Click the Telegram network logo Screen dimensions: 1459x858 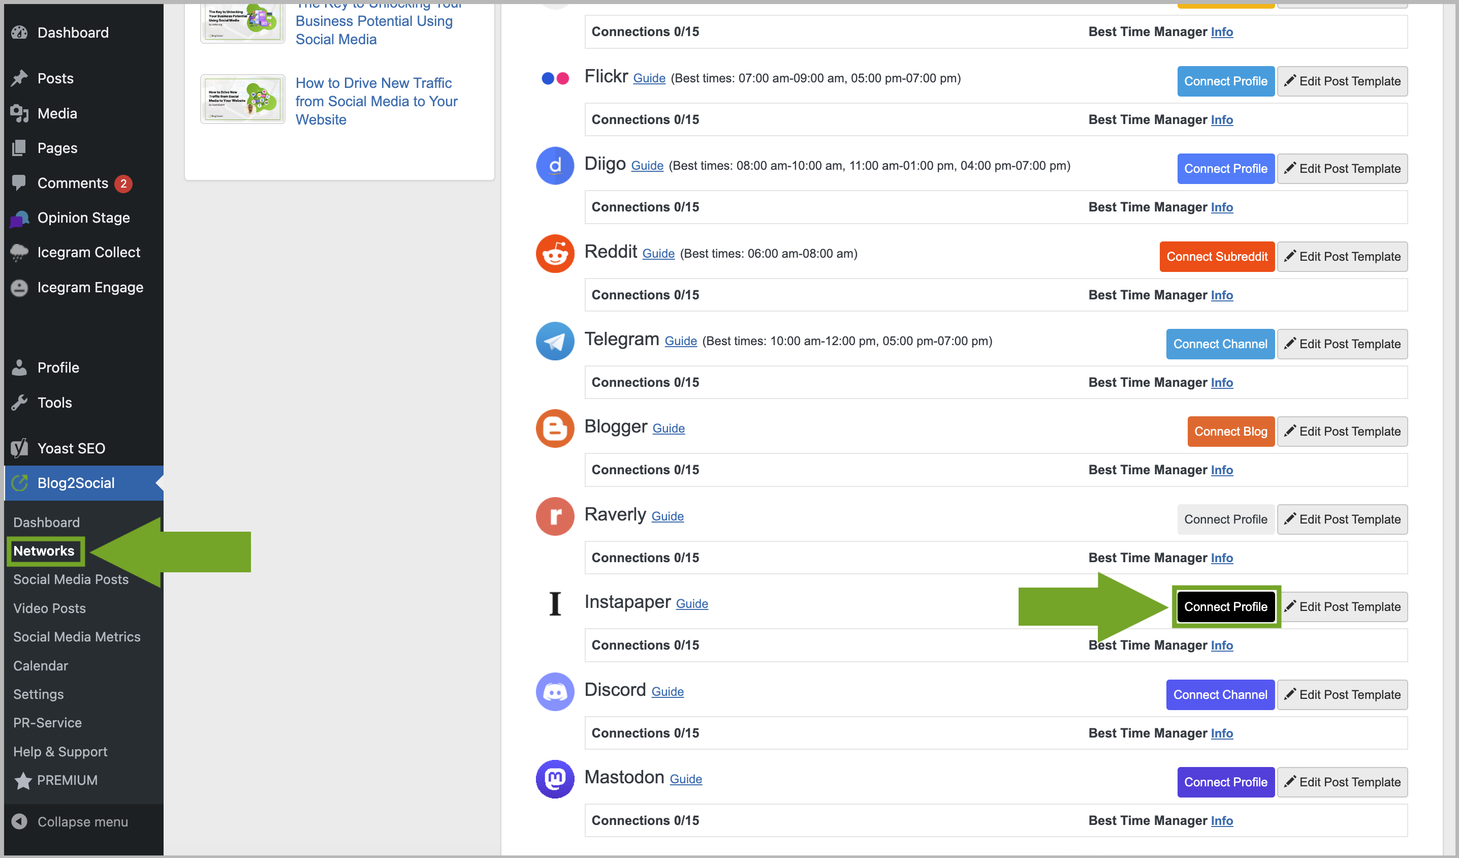tap(555, 341)
